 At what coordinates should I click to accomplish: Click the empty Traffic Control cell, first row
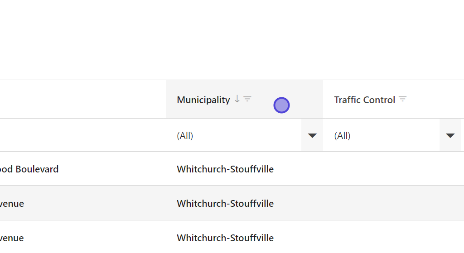(392, 169)
